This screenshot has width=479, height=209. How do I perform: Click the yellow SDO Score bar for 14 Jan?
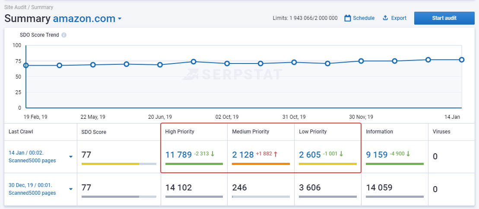[110, 164]
